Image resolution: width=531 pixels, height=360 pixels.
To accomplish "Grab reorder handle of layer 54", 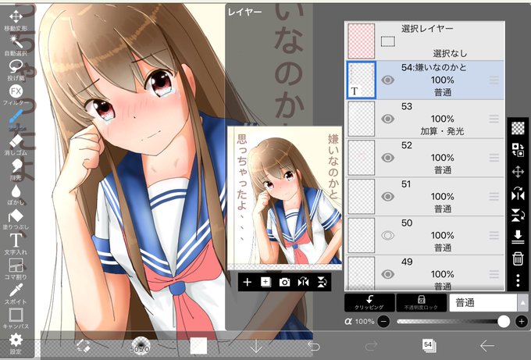I will pyautogui.click(x=494, y=80).
